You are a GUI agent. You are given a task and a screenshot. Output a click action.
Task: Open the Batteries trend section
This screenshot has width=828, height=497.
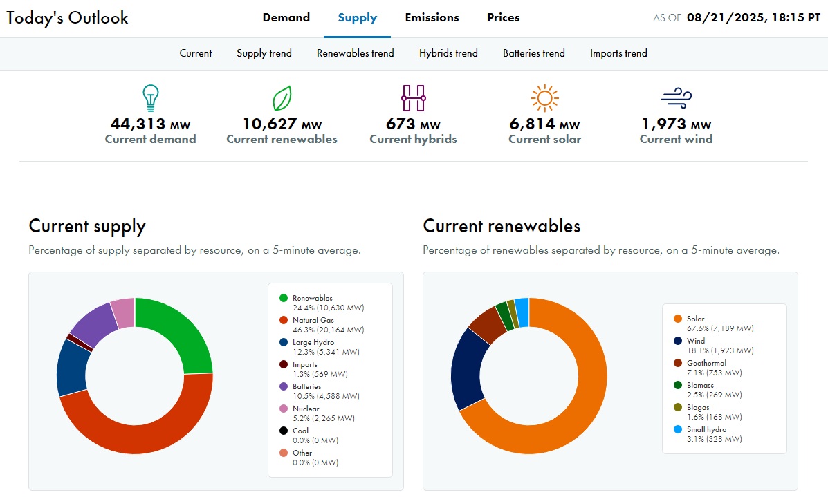[534, 53]
